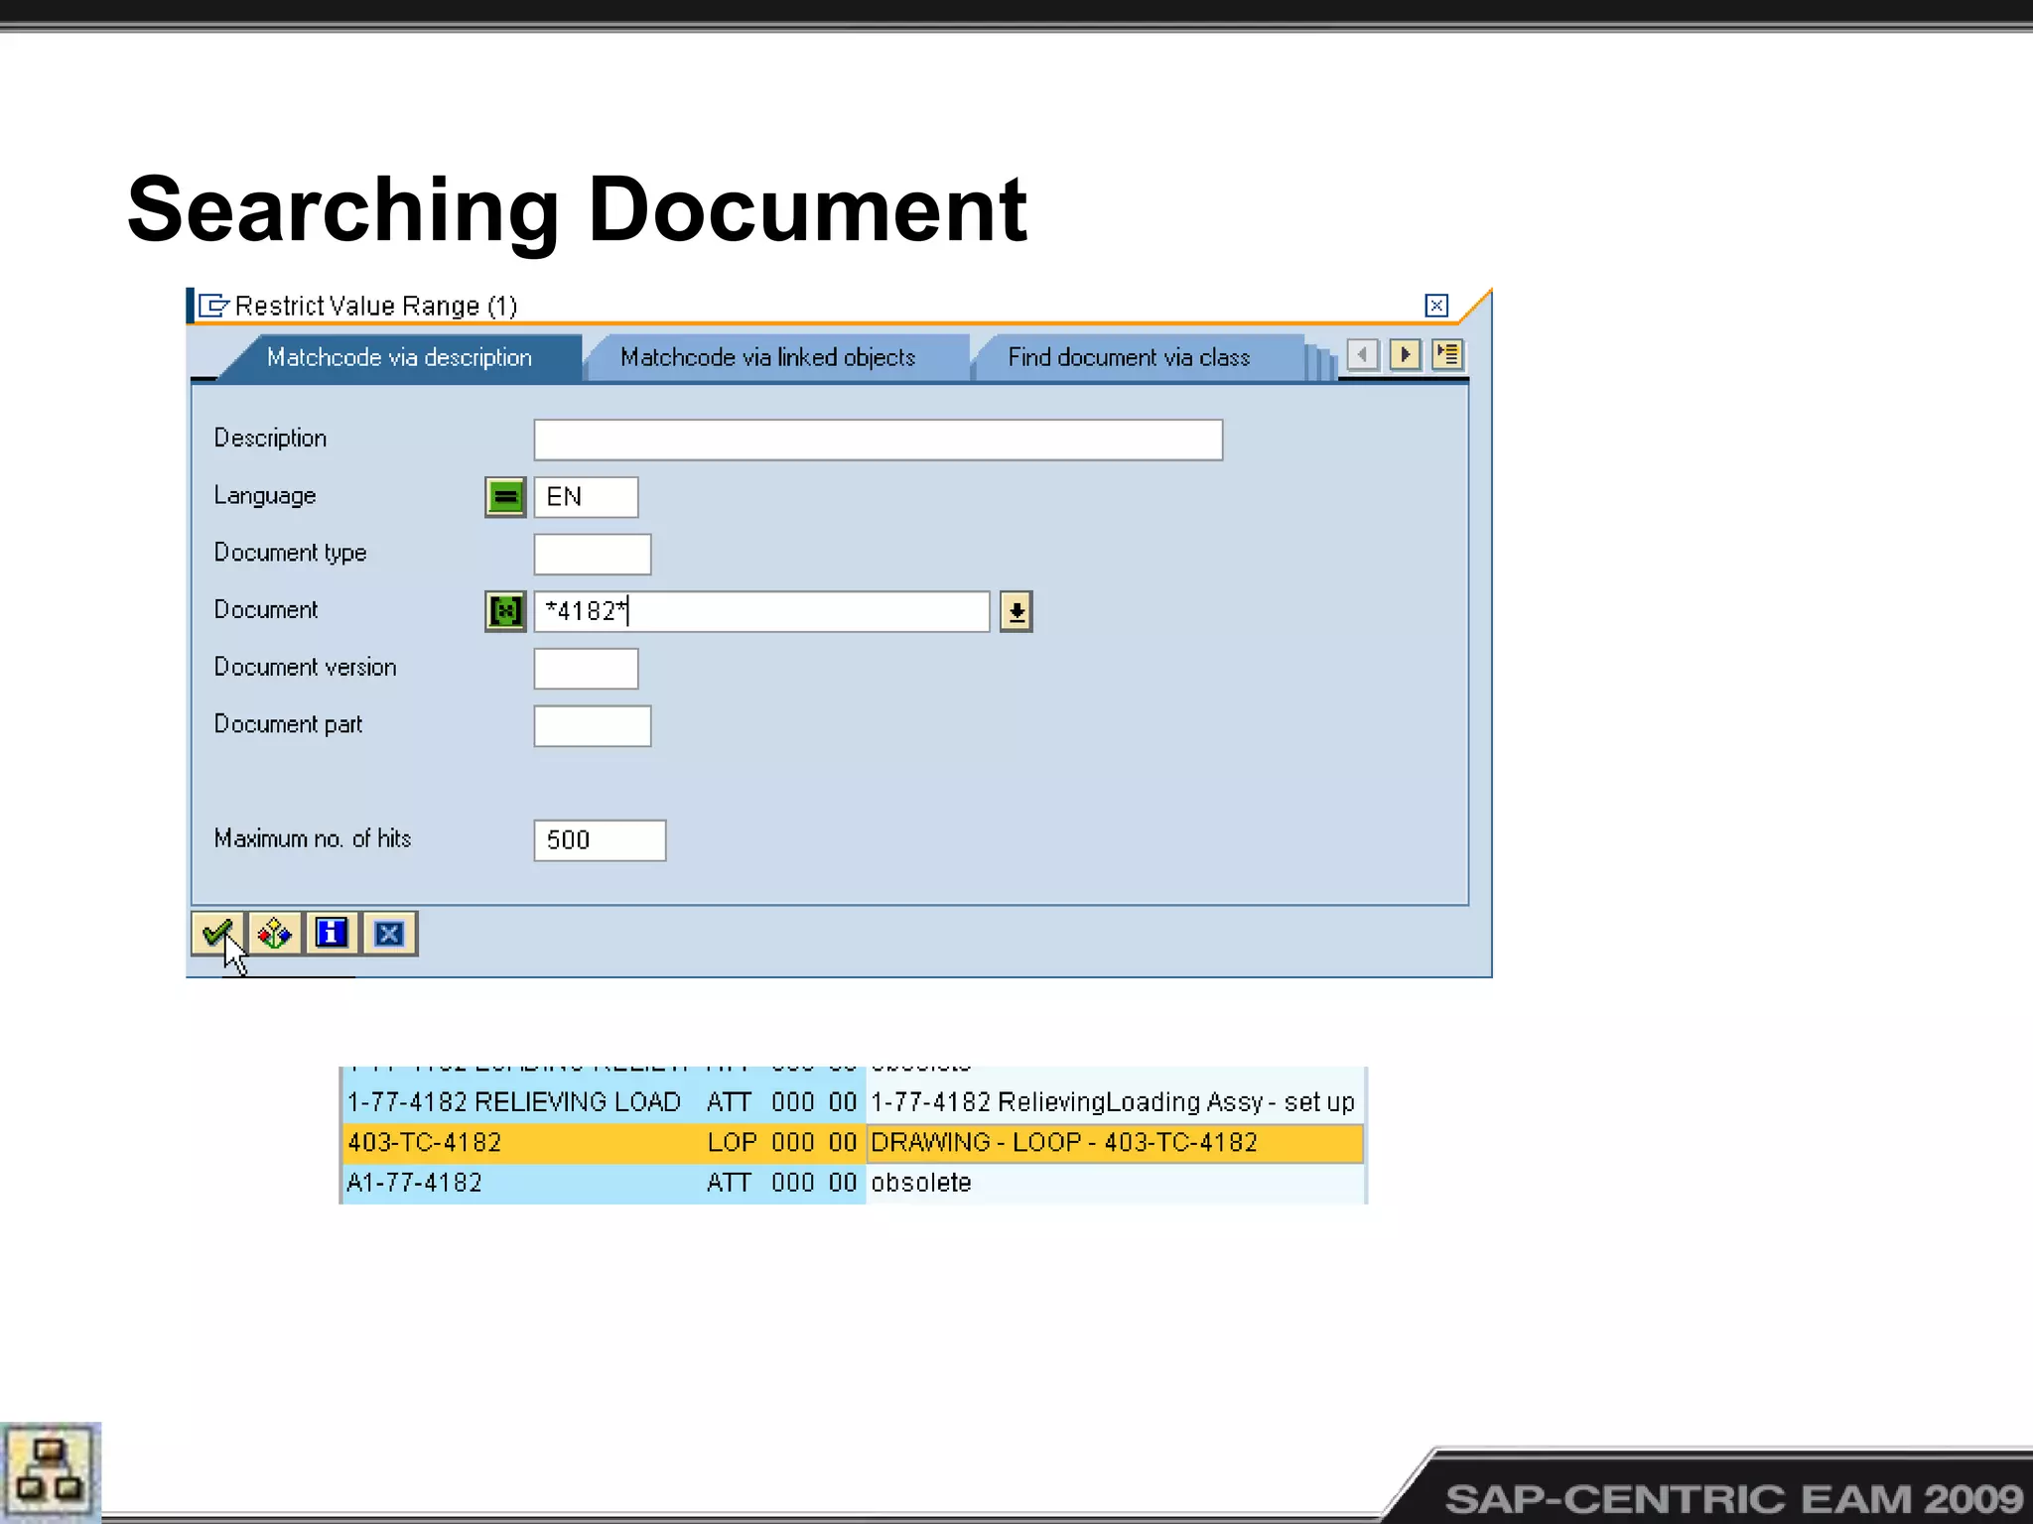
Task: Click the cancel X icon in bottom toolbar
Action: click(x=389, y=933)
